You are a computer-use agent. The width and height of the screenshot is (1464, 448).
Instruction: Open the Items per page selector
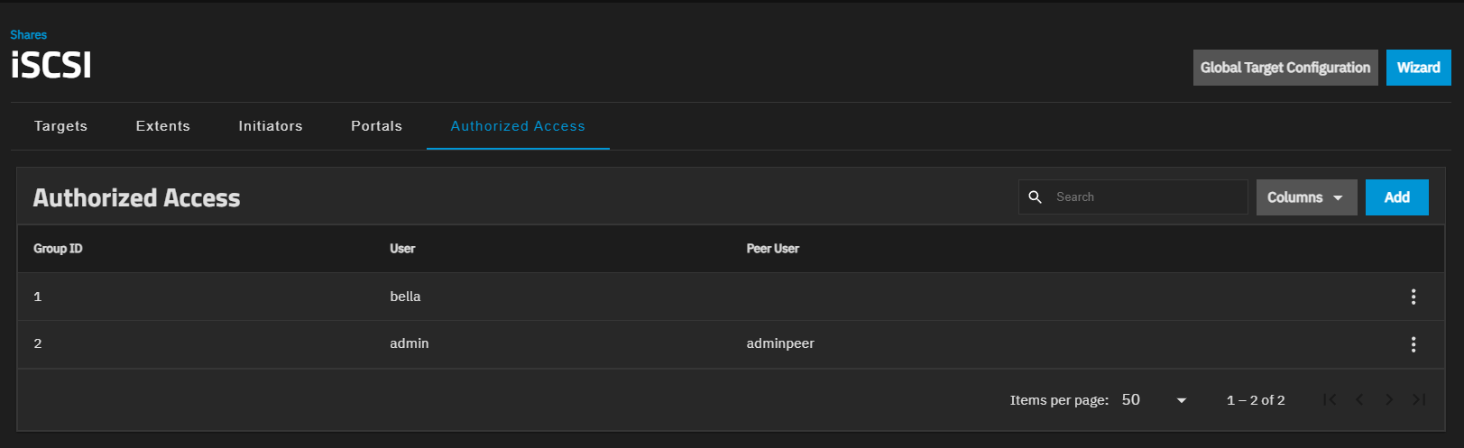click(x=1154, y=399)
